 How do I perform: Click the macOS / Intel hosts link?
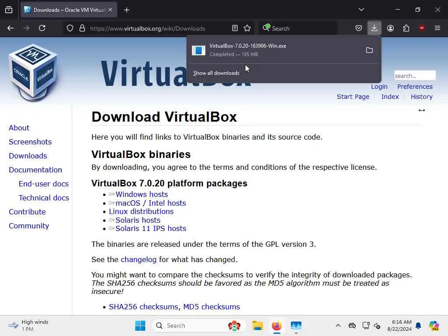point(151,203)
